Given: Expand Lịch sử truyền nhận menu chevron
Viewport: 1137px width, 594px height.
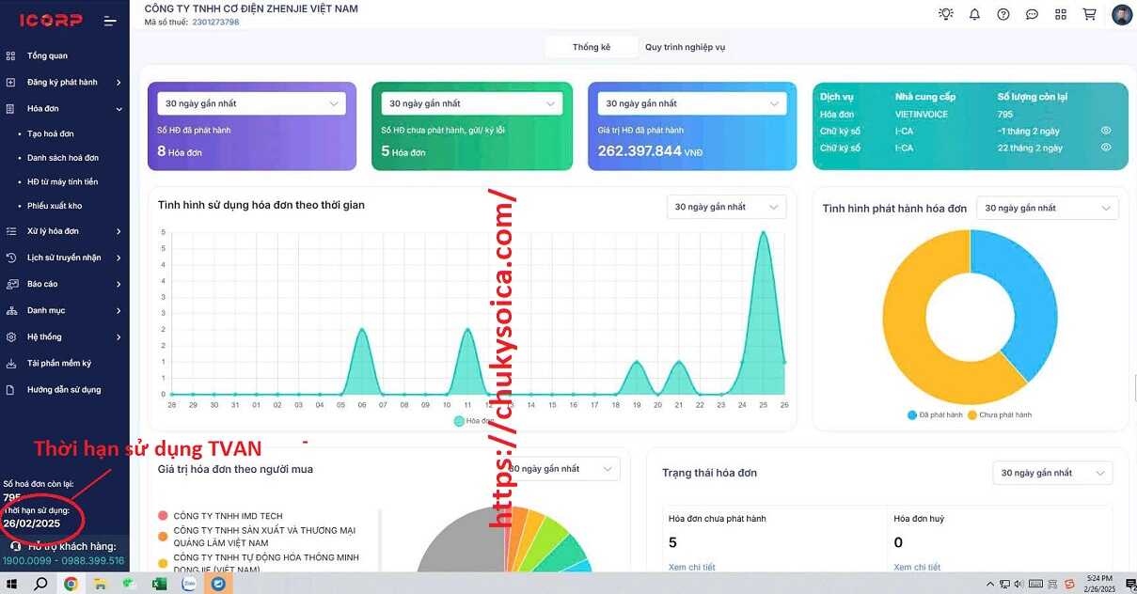Looking at the screenshot, I should 119,258.
